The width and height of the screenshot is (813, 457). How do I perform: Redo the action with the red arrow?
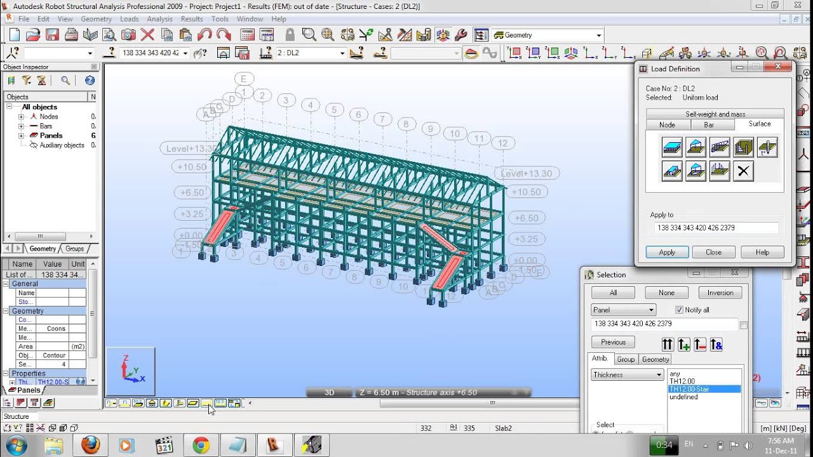tap(224, 35)
